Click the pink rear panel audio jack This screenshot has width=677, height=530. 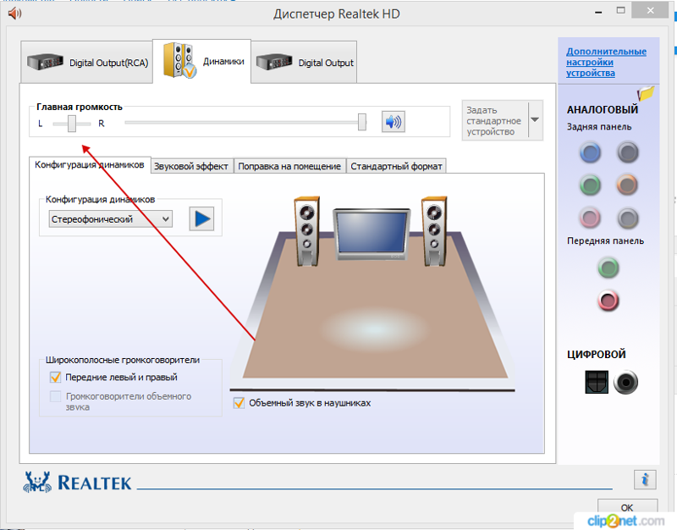[x=590, y=218]
